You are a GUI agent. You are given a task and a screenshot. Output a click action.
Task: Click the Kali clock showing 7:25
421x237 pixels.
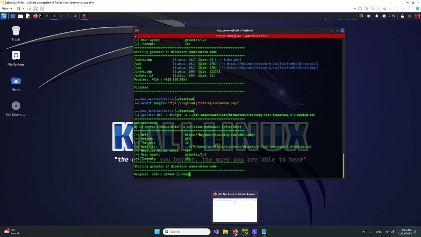[392, 16]
